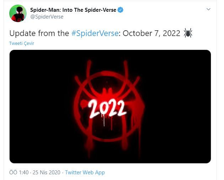
Task: Click the blue verified badge
Action: 121,10
